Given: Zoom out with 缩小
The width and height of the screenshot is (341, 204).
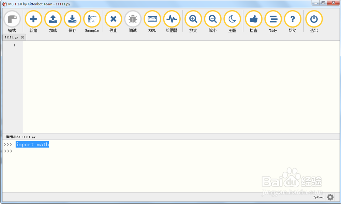Looking at the screenshot, I should coord(213,22).
